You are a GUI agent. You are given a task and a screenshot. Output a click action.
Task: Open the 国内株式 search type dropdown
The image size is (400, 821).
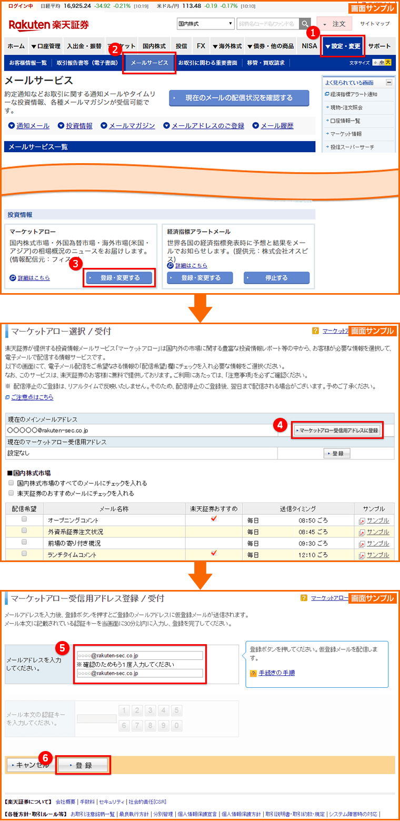206,24
